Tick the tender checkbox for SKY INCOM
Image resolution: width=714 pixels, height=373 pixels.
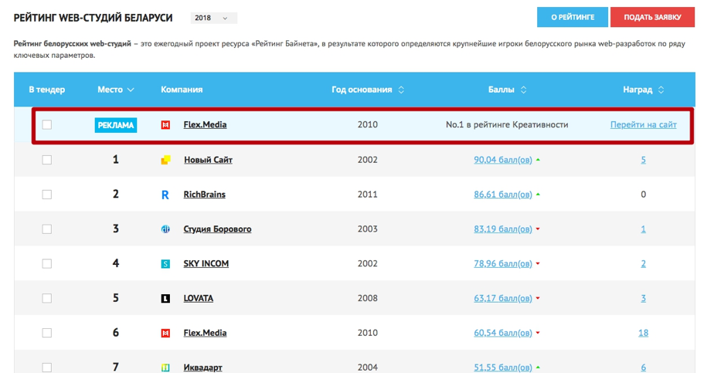(x=47, y=263)
